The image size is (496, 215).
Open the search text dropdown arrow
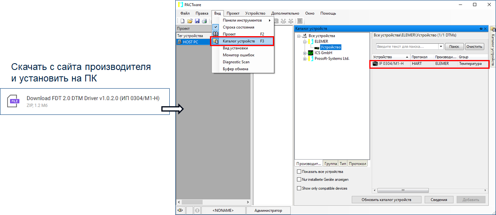441,46
